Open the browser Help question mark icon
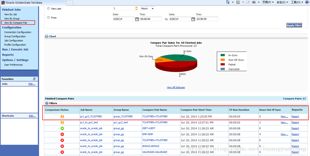Screen dimensions: 310x156 pyautogui.click(x=307, y=2)
